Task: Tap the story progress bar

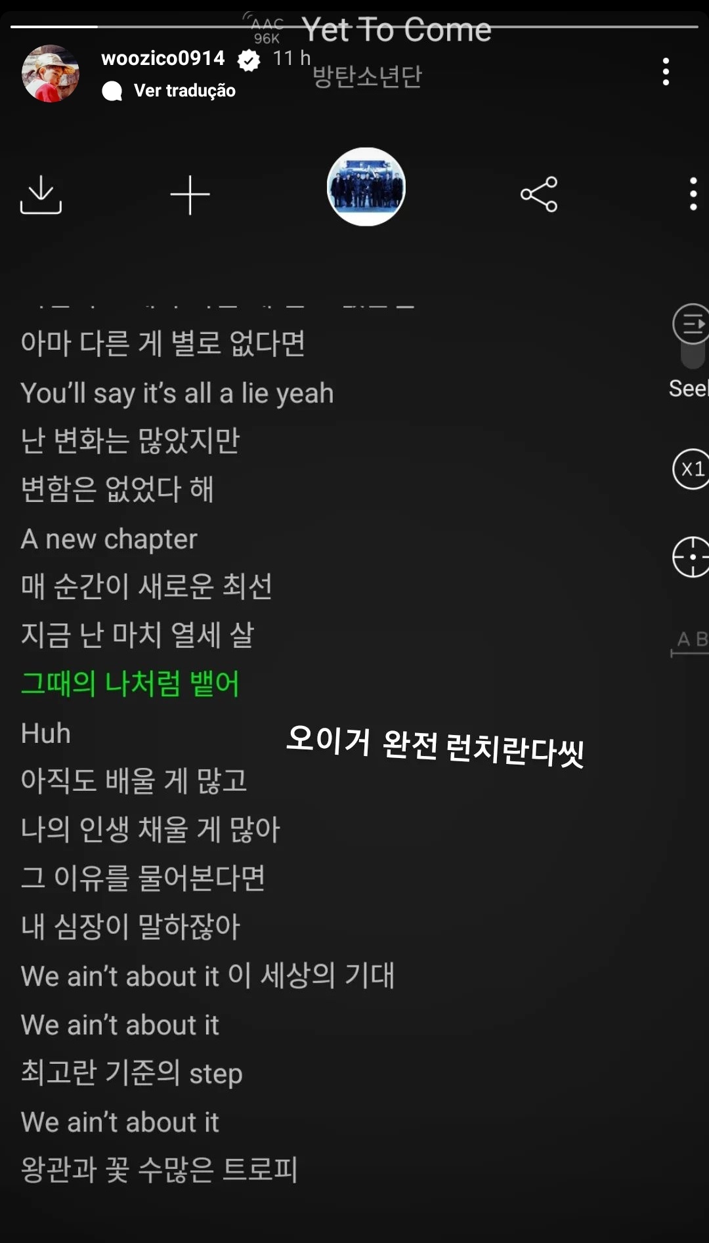Action: pos(354,27)
